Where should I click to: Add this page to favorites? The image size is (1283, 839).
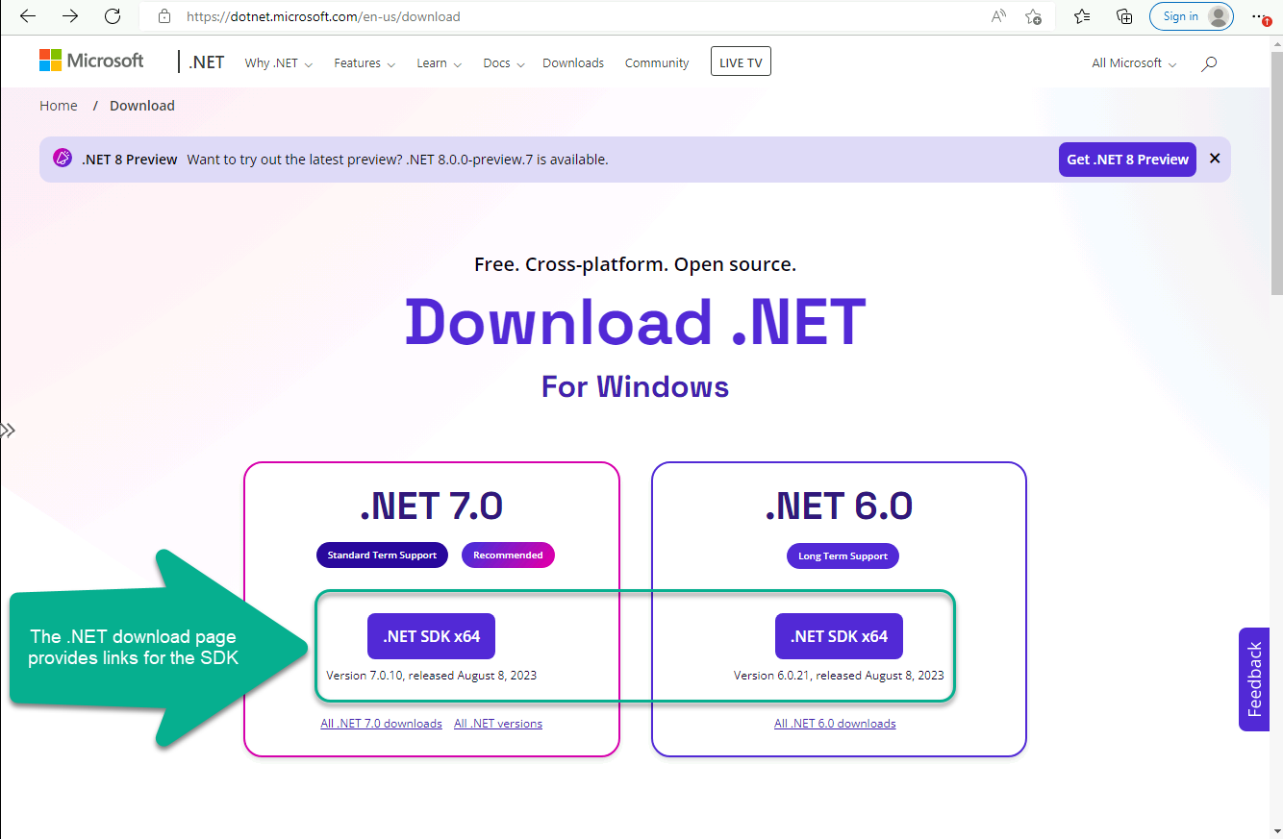point(1034,16)
